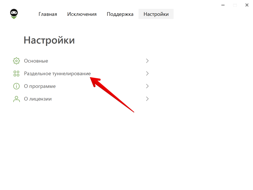Viewport: 253px width, 190px height.
Task: Open the О программе label
Action: (x=40, y=86)
